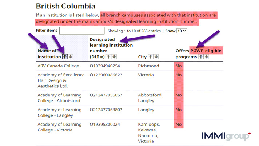Select Academy of Excellence Hair Design row
Image resolution: width=259 pixels, height=146 pixels.
point(129,80)
